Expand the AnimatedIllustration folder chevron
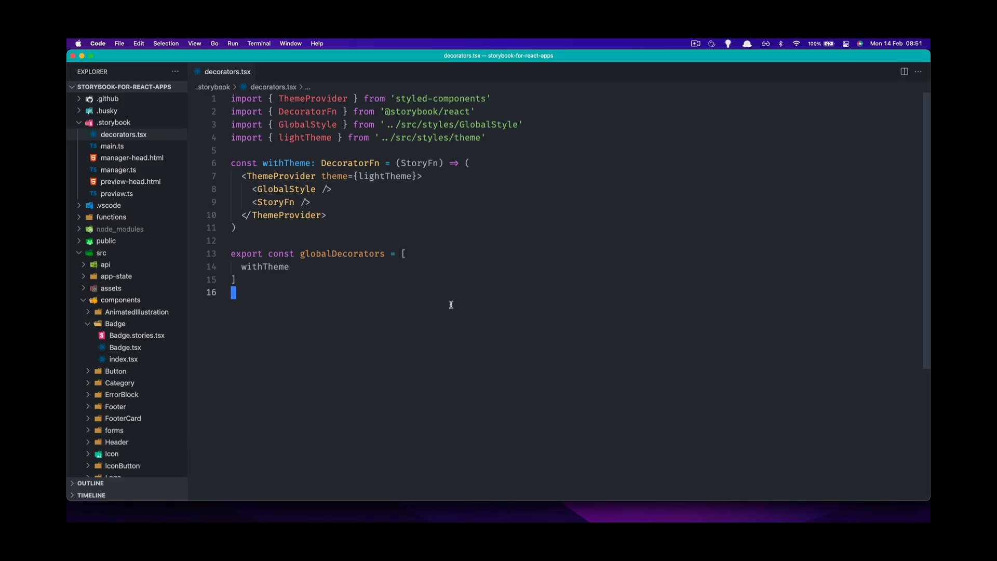 coord(88,312)
